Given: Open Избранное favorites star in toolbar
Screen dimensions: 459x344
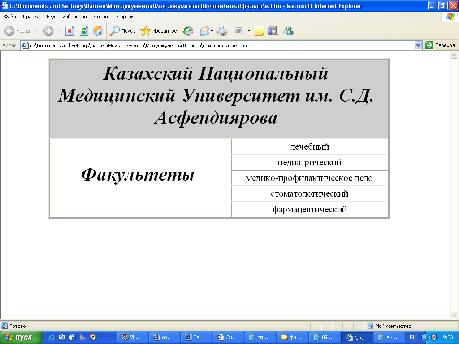Looking at the screenshot, I should [x=158, y=31].
